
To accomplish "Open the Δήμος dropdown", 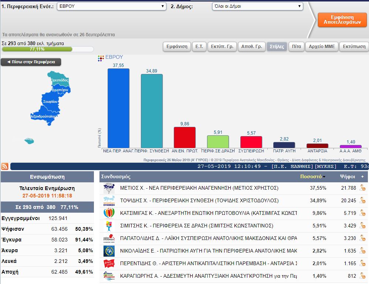I will (257, 6).
